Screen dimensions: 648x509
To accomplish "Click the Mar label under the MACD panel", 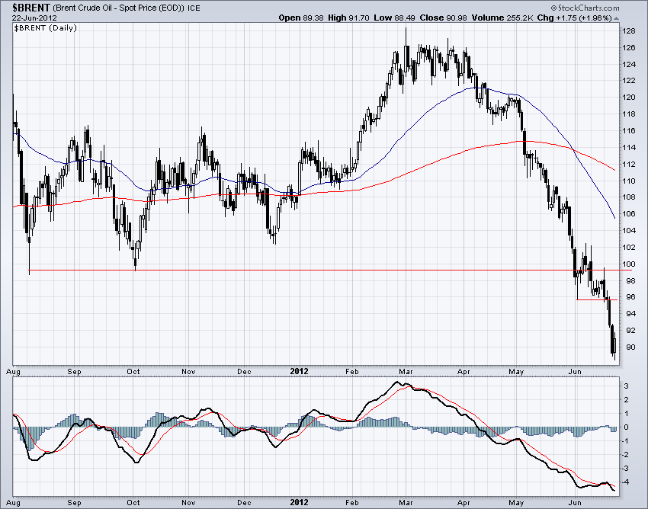I will tap(406, 503).
